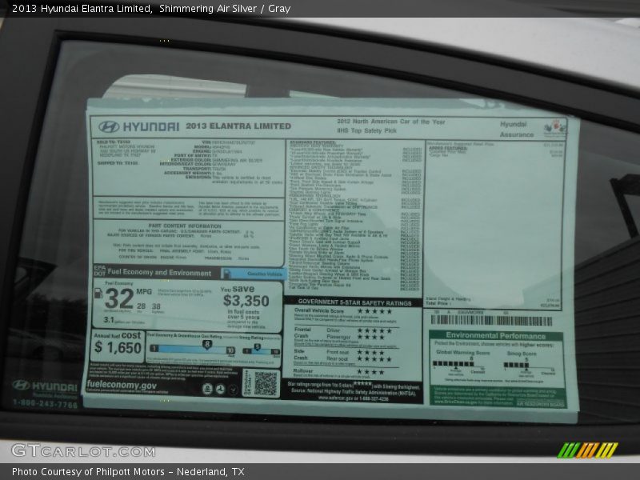Select the Government 5-Star Safety Ratings header

pos(352,302)
